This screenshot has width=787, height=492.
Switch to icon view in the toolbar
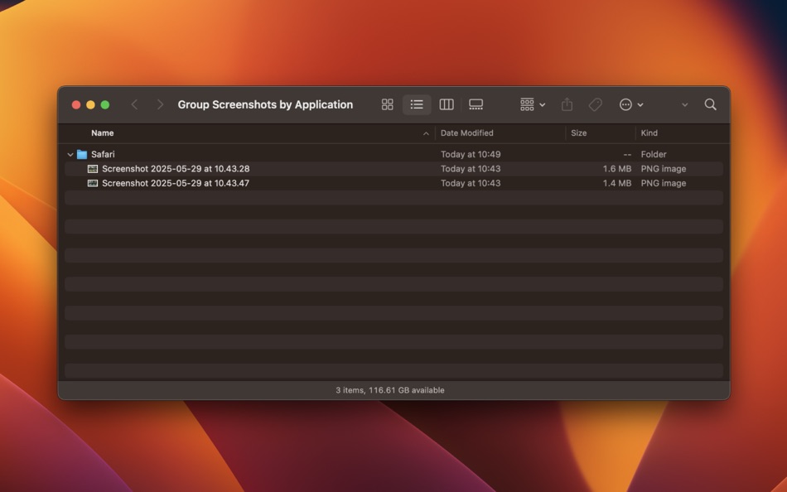click(387, 104)
